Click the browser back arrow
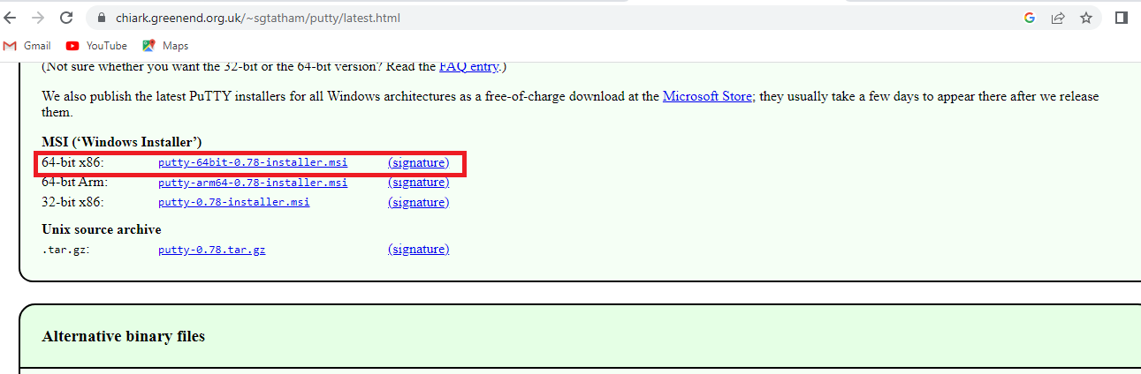 point(11,18)
